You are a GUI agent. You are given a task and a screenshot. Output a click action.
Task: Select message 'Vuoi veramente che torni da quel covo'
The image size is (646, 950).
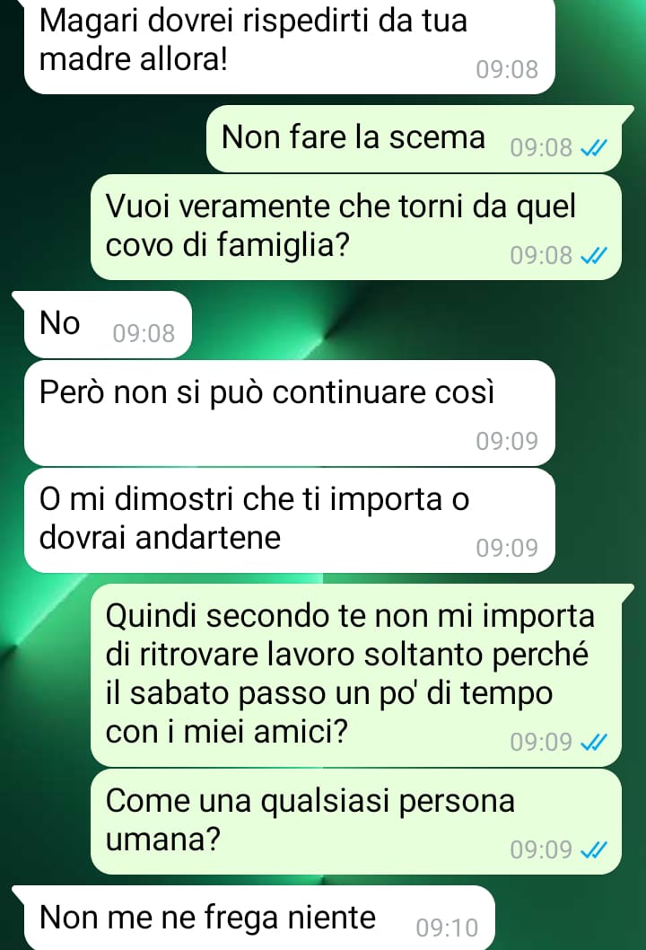point(356,227)
